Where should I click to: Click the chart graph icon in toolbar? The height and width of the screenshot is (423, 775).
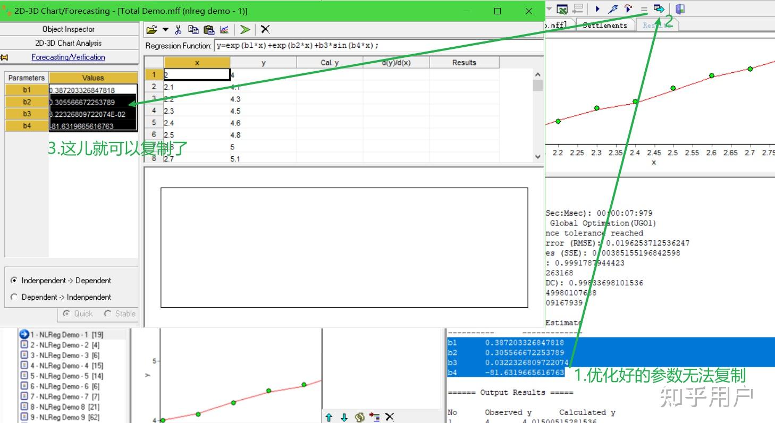point(224,30)
